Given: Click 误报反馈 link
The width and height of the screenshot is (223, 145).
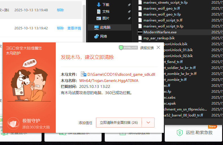Looking at the screenshot, I should tap(147, 48).
